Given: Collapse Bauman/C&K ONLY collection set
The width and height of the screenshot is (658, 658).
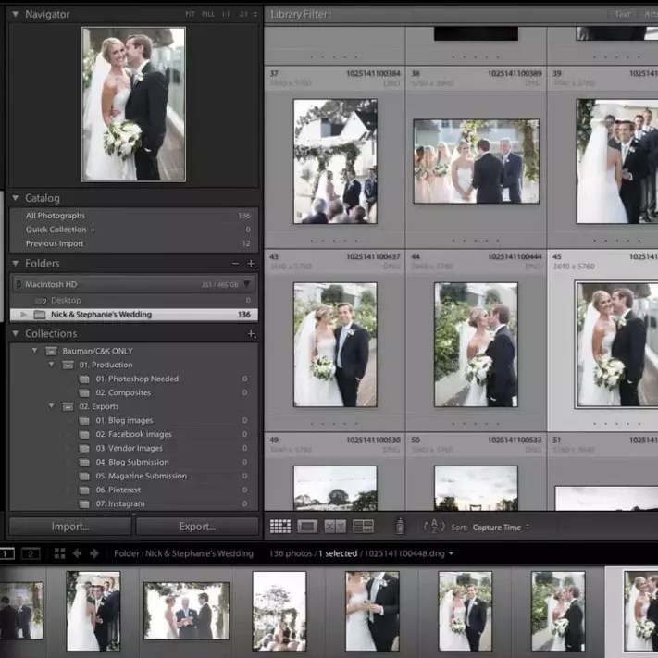Looking at the screenshot, I should tap(35, 351).
